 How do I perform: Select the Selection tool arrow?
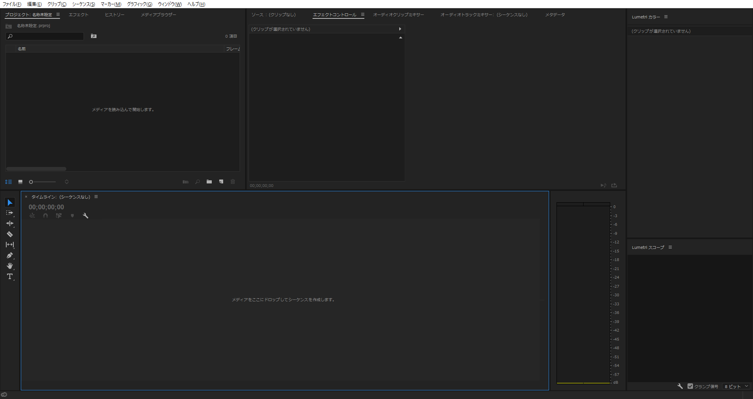[10, 202]
